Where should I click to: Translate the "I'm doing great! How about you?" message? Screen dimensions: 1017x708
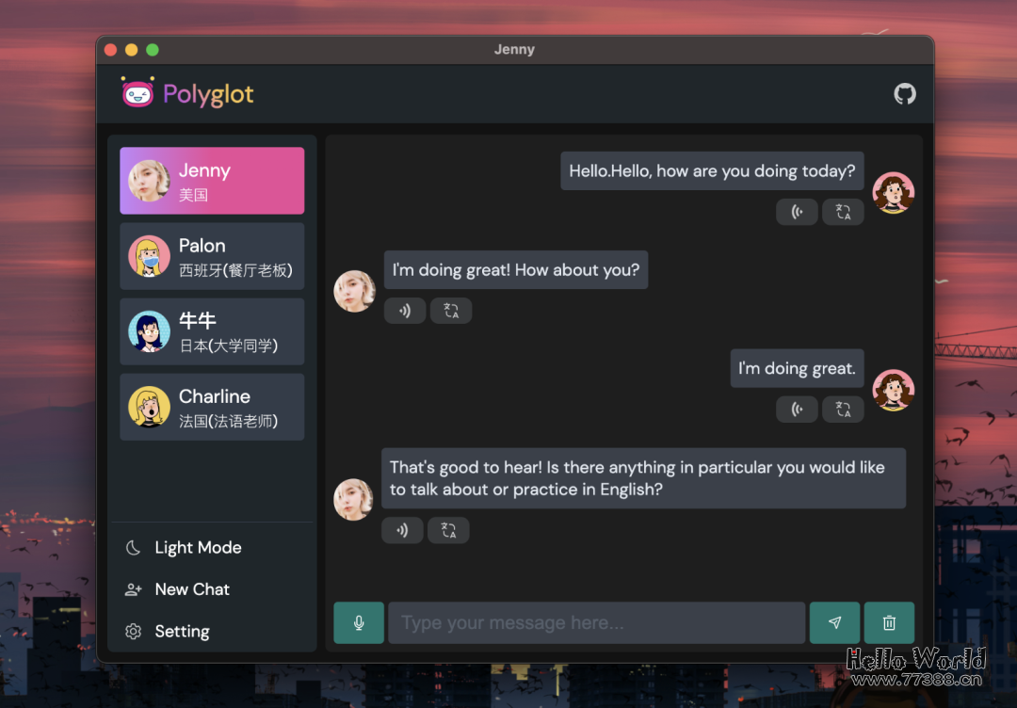451,311
